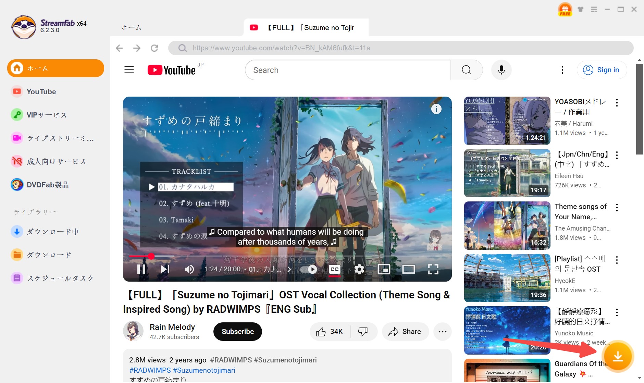This screenshot has width=644, height=383.
Task: Open StreamFab main menu hamburger
Action: coord(594,9)
